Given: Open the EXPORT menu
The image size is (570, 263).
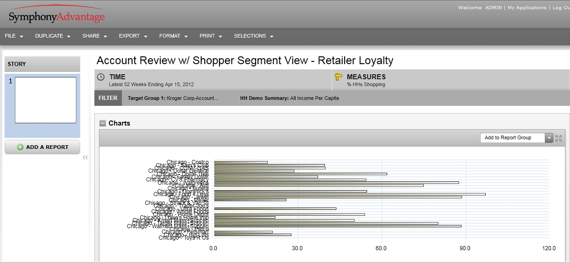Looking at the screenshot, I should tap(133, 36).
